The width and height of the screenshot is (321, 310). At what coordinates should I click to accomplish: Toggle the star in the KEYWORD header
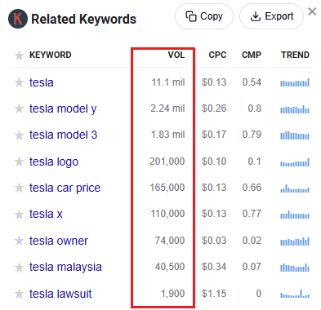tap(19, 55)
